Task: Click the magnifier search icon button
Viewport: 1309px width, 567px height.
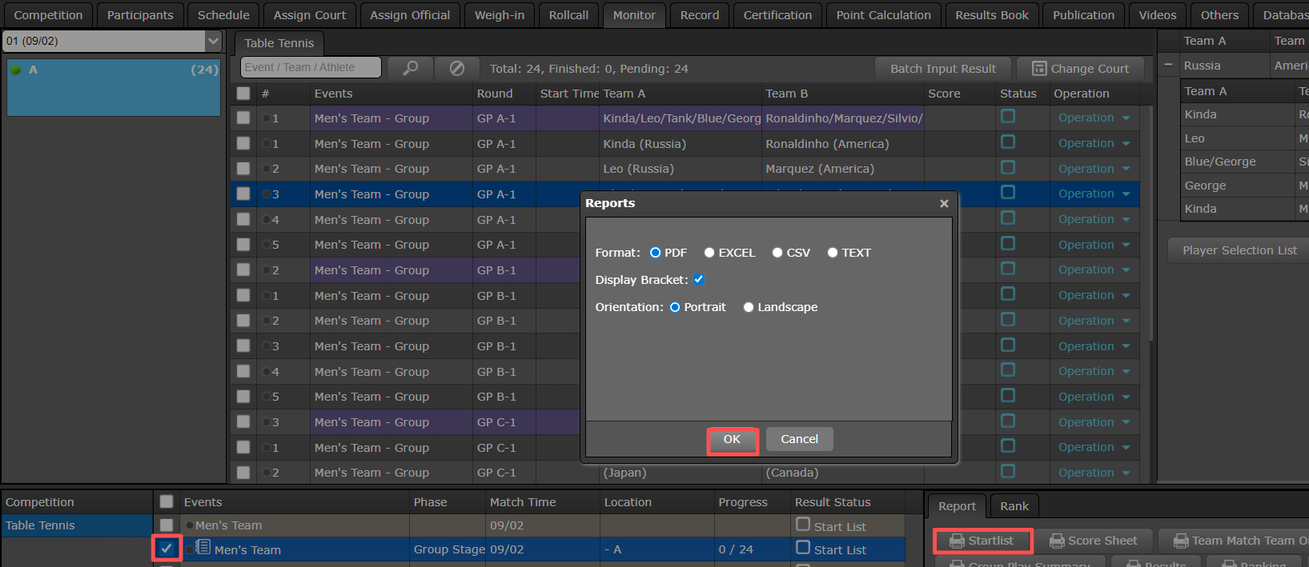Action: pos(410,68)
